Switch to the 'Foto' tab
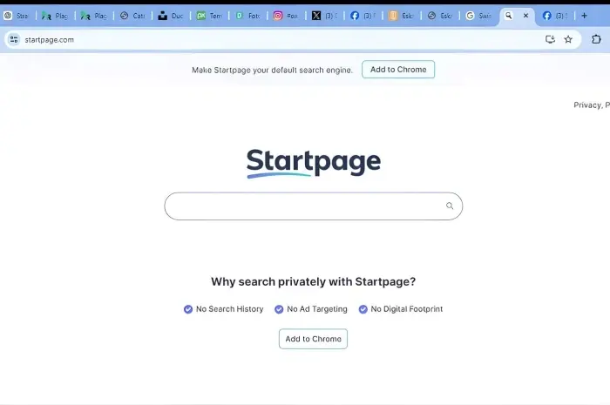Image resolution: width=610 pixels, height=405 pixels. [x=248, y=16]
